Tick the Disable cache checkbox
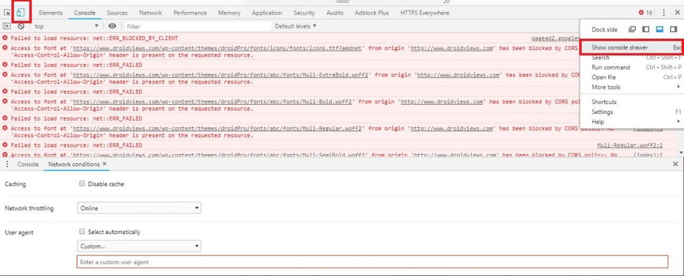This screenshot has width=684, height=276. coord(82,184)
